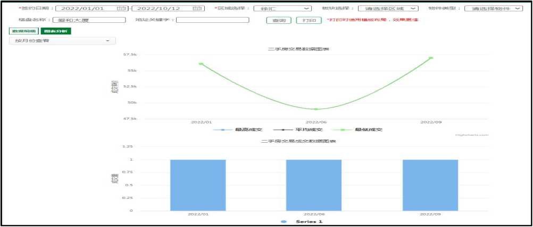The image size is (533, 227).
Task: Open the Highcharts.com credit link
Action: pos(472,135)
